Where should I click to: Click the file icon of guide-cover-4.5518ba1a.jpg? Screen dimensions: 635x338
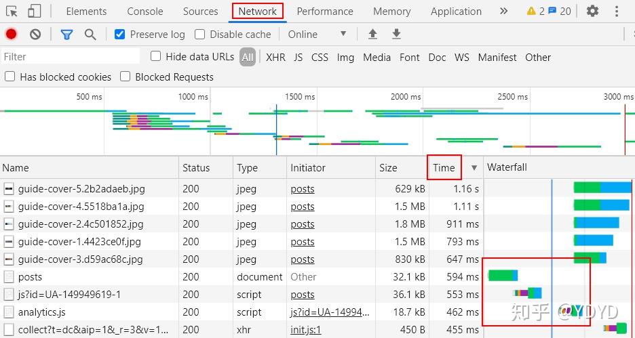pos(9,207)
